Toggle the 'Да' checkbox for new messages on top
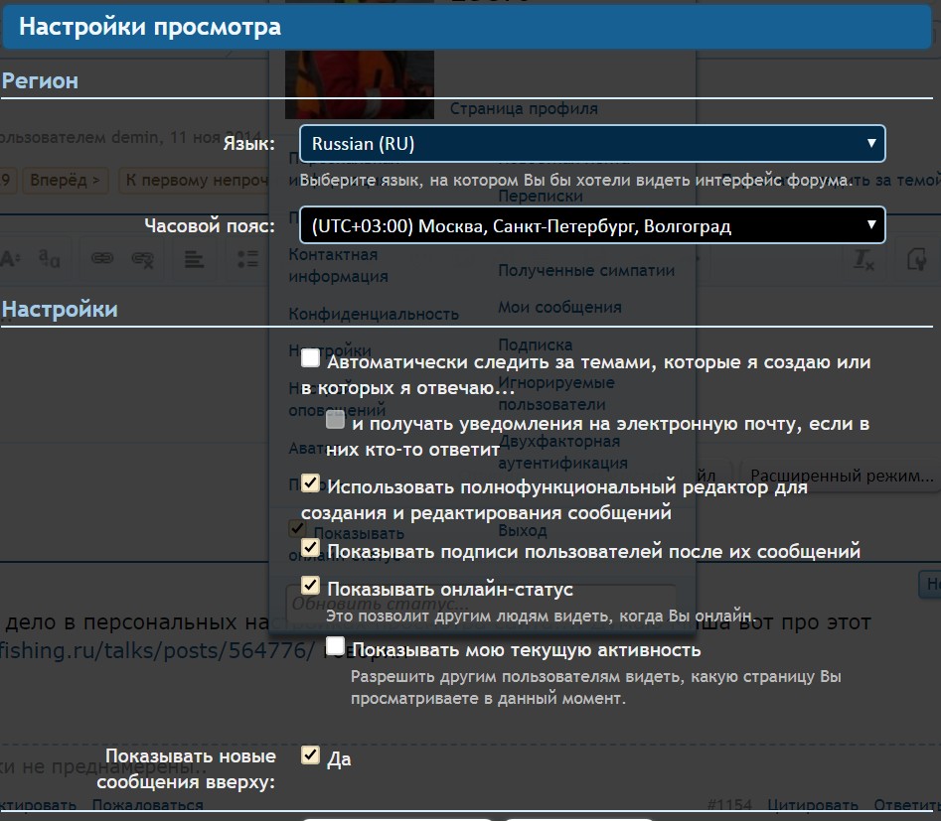 311,755
